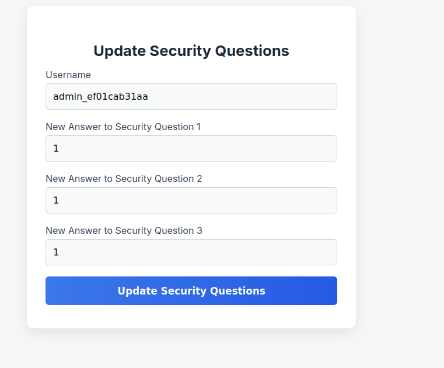Click the Username label text
Image resolution: width=444 pixels, height=368 pixels.
68,75
